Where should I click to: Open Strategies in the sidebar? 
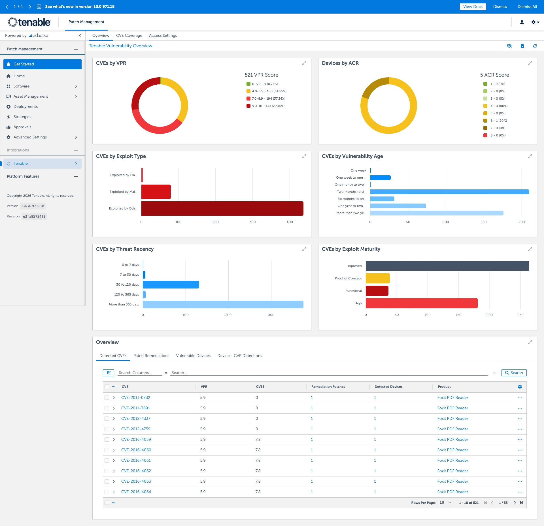pyautogui.click(x=42, y=117)
